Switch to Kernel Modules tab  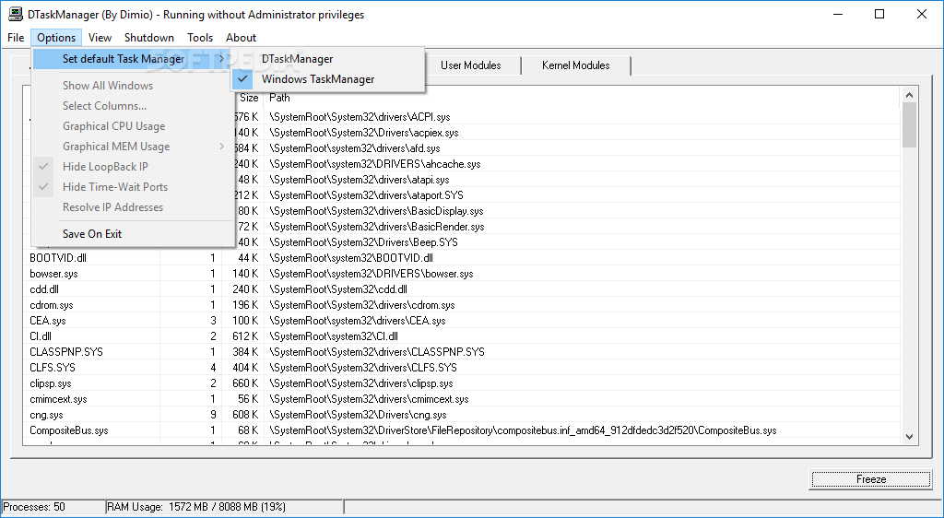coord(576,65)
